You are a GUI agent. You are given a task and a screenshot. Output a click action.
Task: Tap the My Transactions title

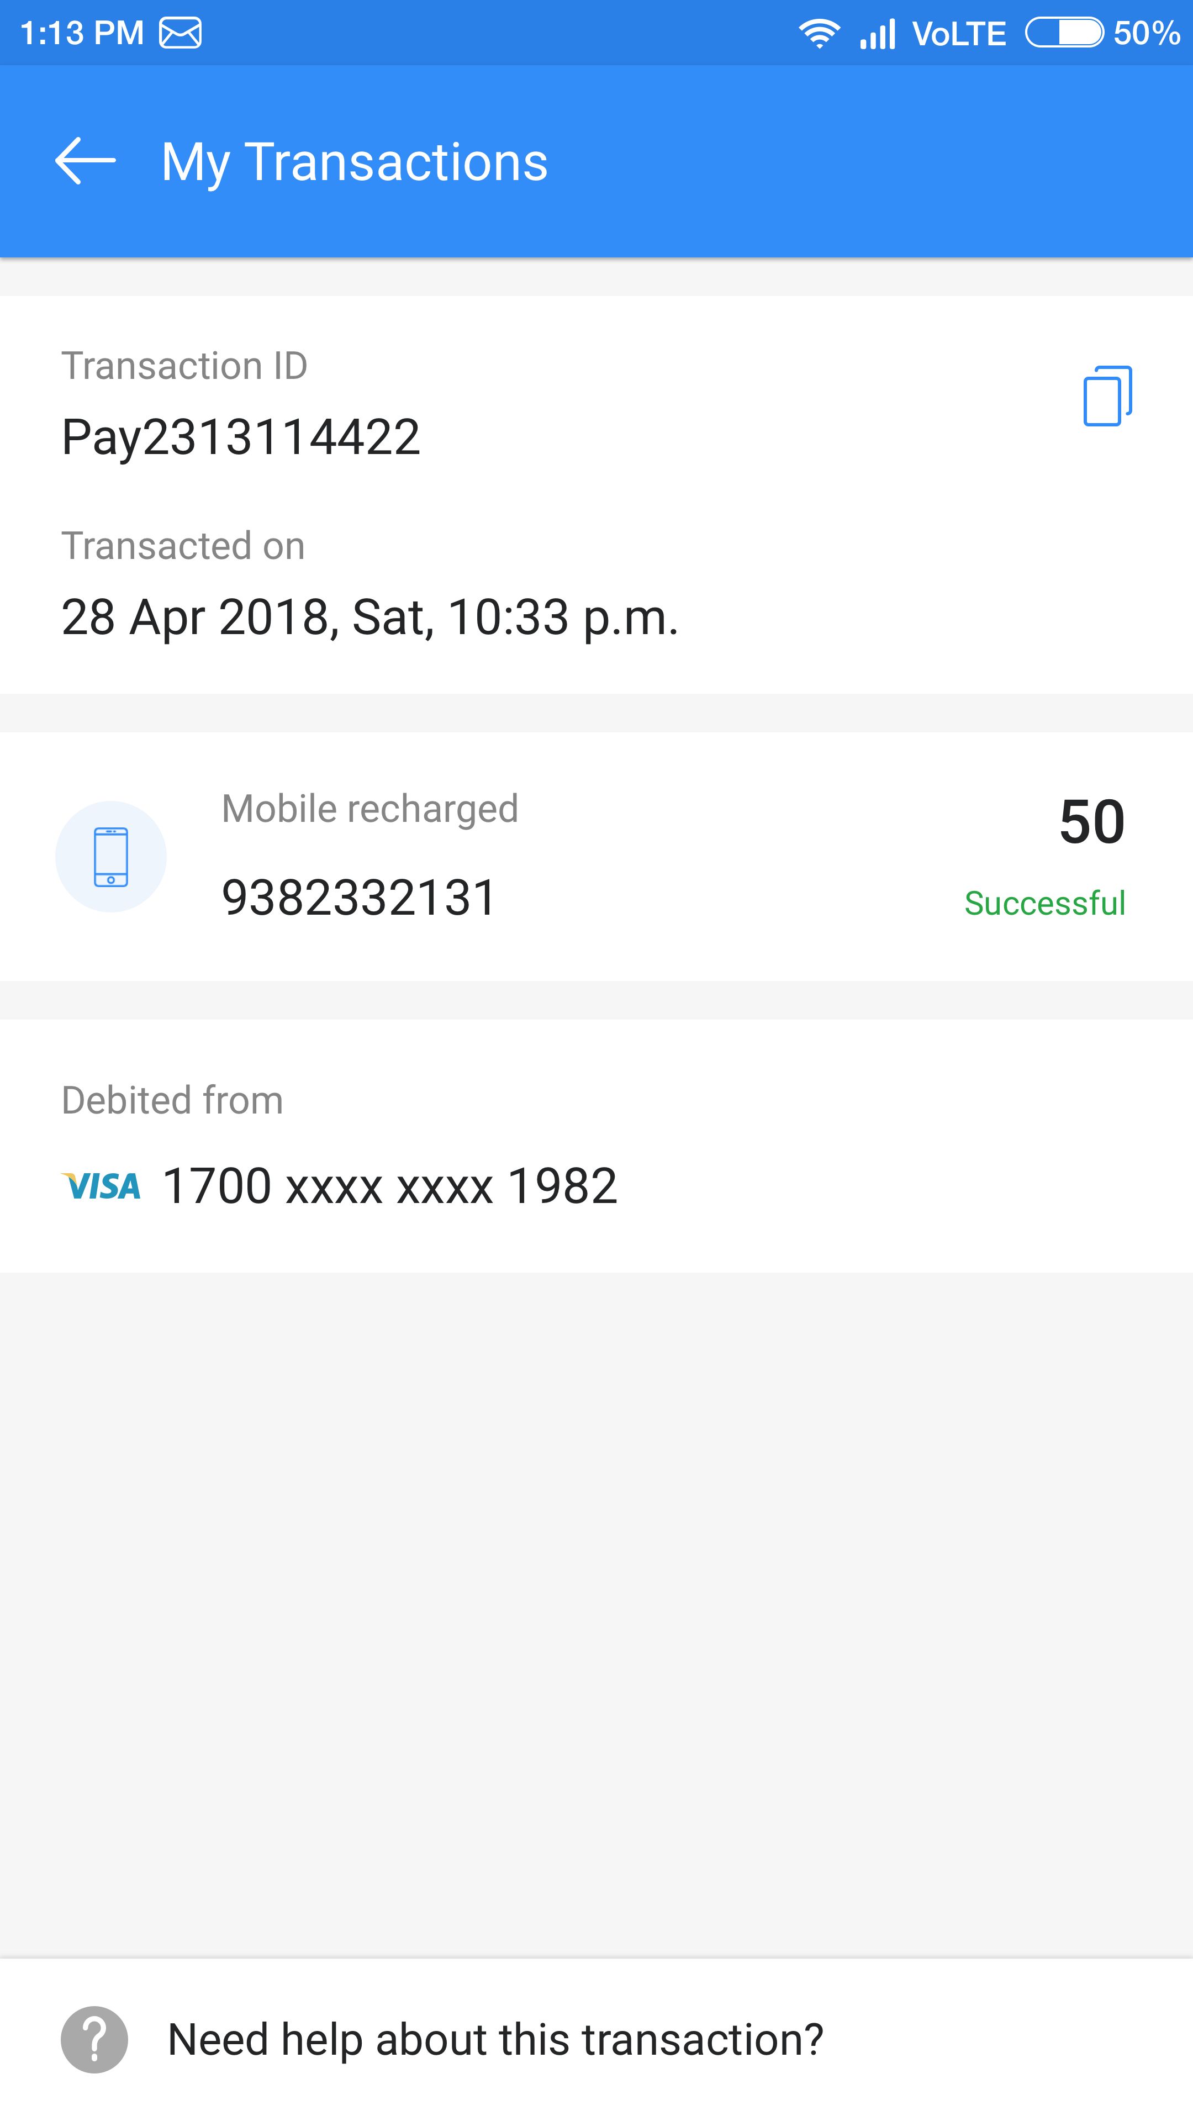(x=354, y=161)
